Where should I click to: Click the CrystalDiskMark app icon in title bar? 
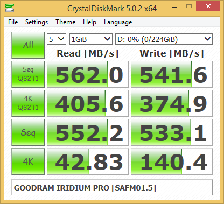(x=10, y=8)
